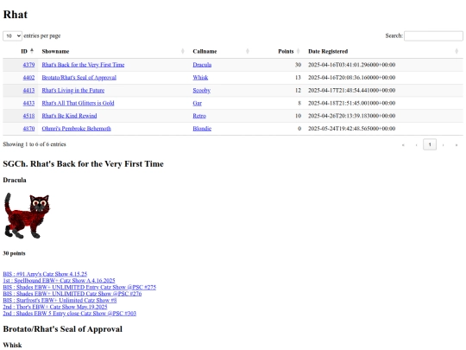Click the Gar callname link
This screenshot has width=466, height=350.
(197, 103)
